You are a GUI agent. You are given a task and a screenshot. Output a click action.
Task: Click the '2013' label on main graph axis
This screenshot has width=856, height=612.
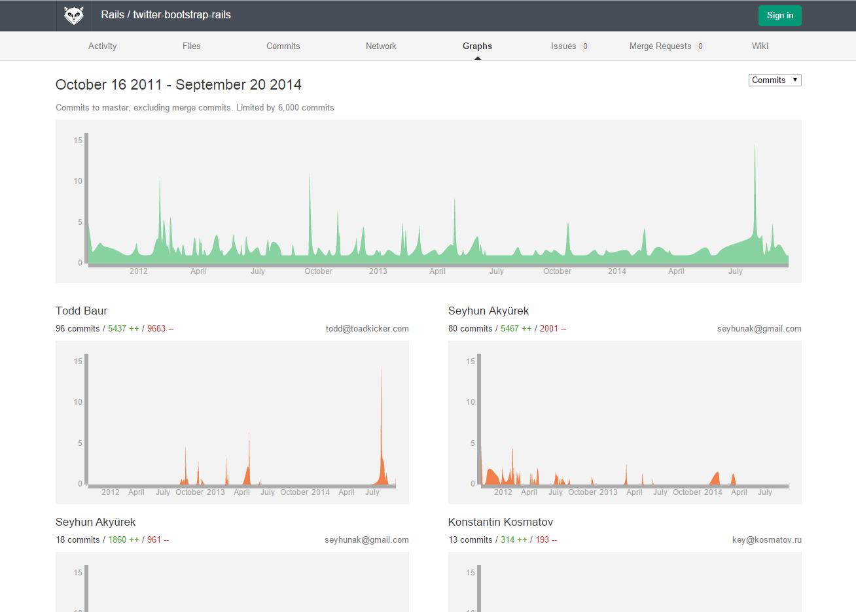point(378,271)
